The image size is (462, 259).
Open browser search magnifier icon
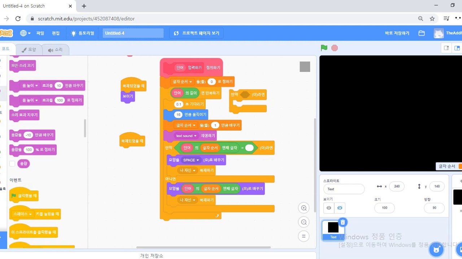point(420,19)
